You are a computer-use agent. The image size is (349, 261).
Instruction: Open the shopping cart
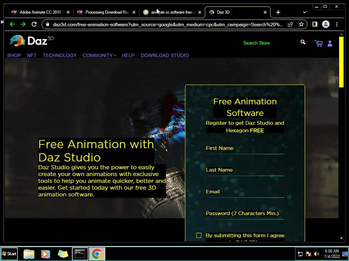pos(319,43)
